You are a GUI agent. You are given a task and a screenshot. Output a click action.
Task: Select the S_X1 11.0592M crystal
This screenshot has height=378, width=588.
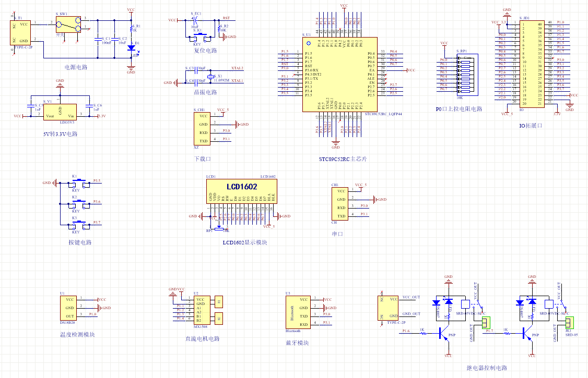[x=211, y=76]
